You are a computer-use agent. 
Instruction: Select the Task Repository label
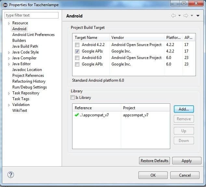click(x=26, y=93)
